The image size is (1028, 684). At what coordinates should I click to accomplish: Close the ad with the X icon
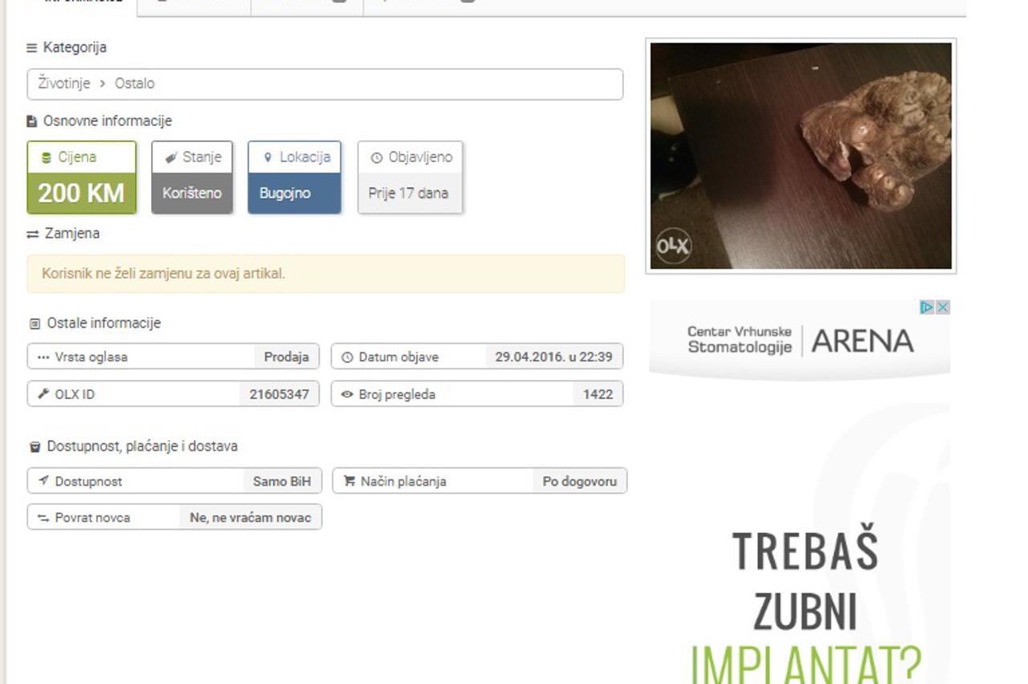(x=943, y=307)
